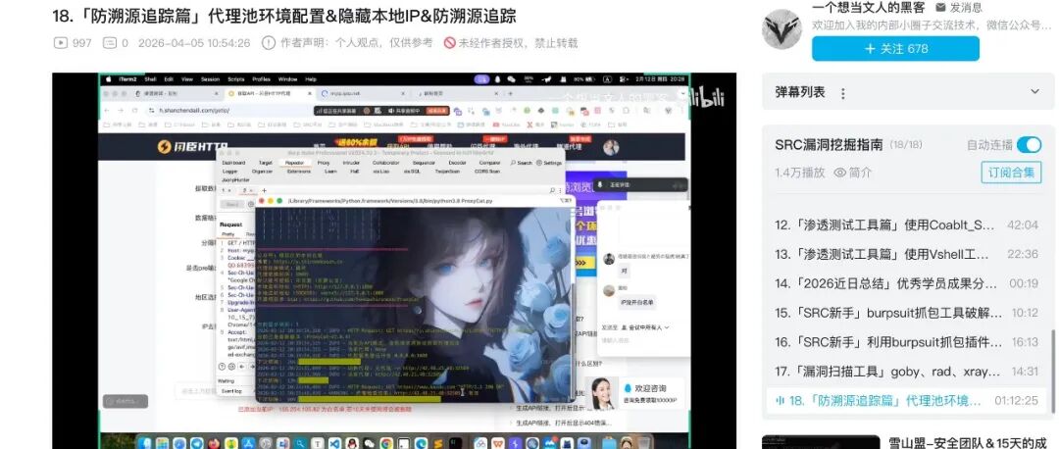Select the Pretty tab in the Burp Request panel

(228, 234)
